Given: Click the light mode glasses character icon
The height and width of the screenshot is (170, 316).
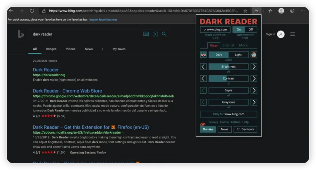Looking at the screenshot, I should point(254,55).
